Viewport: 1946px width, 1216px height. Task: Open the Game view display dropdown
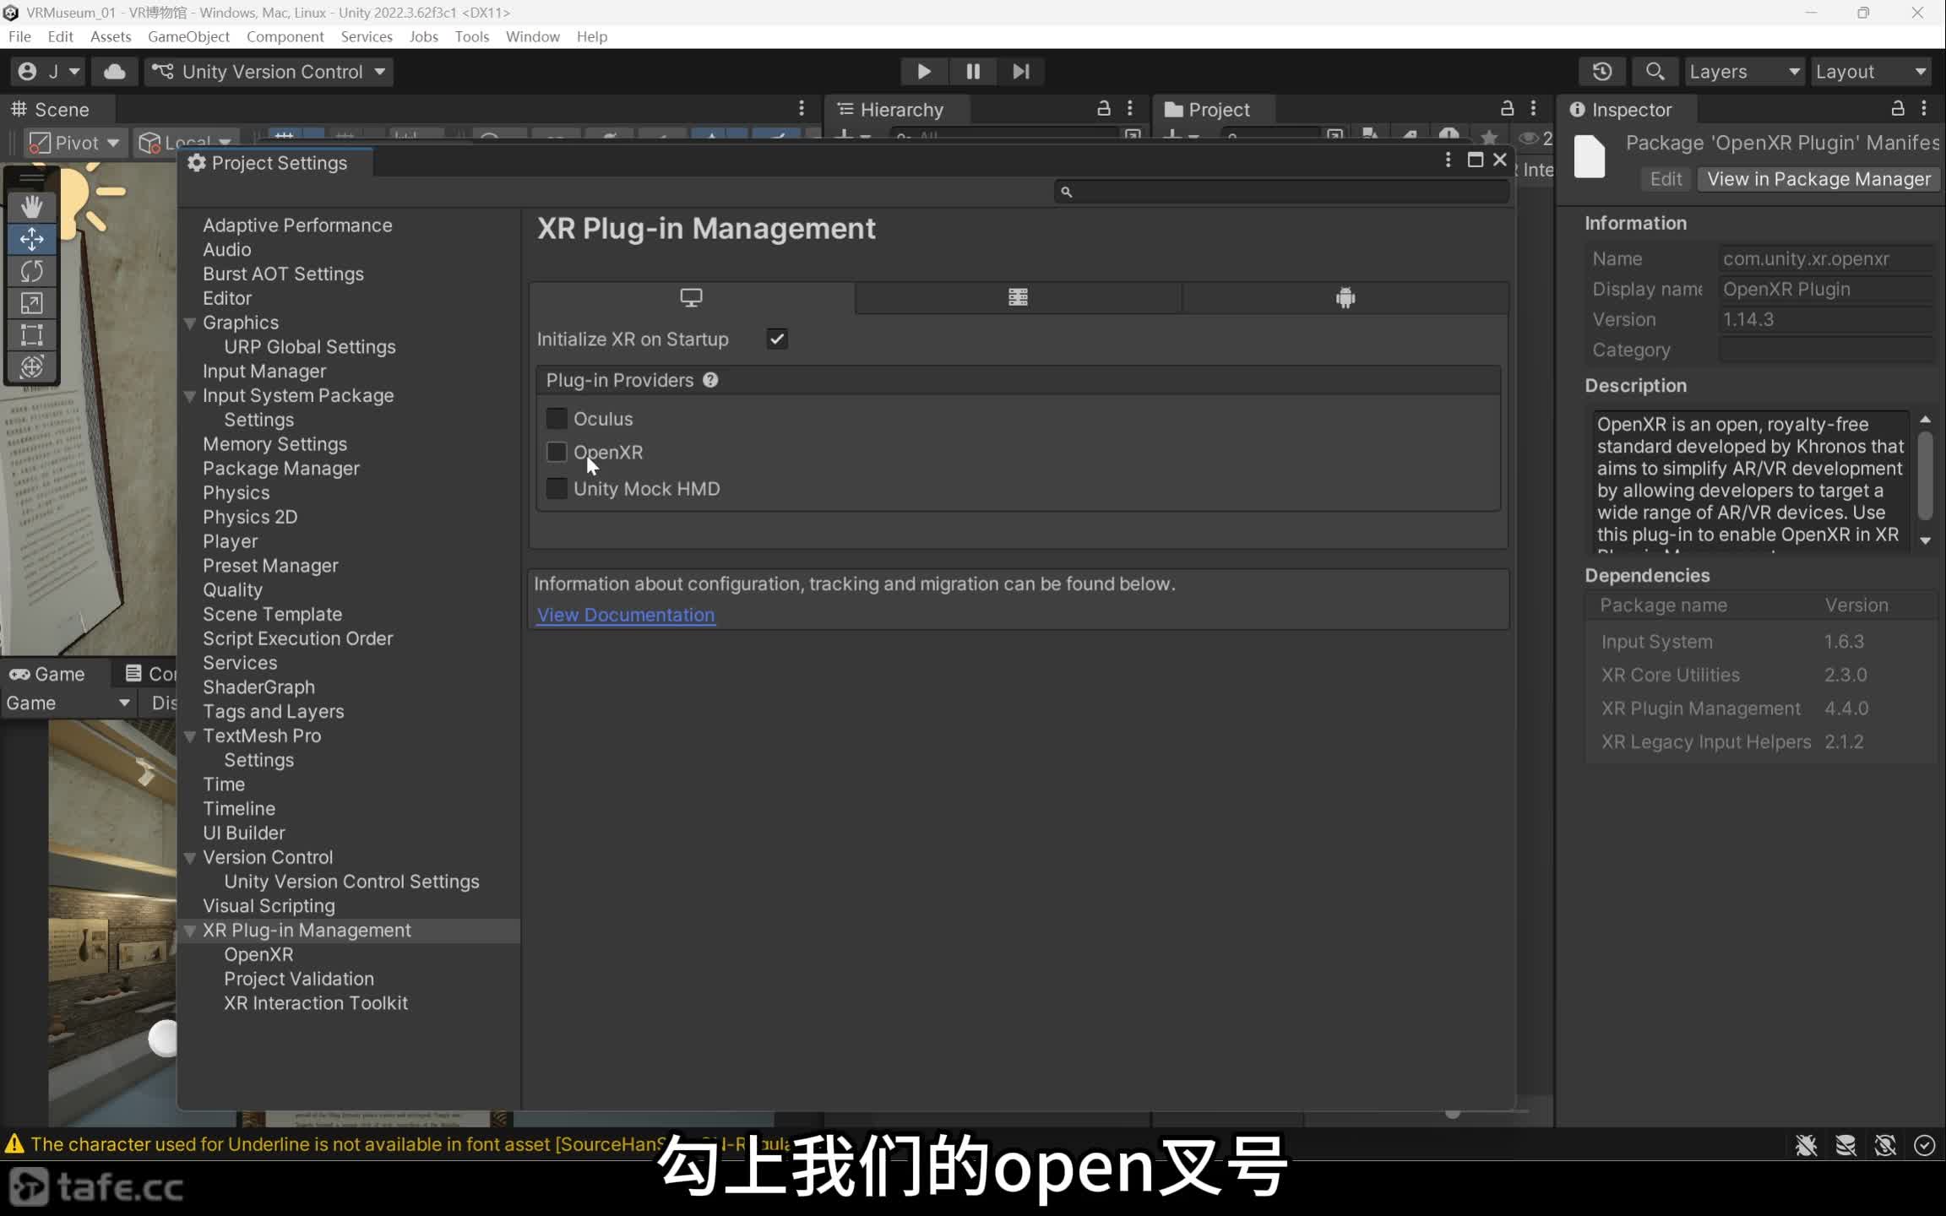coord(68,703)
